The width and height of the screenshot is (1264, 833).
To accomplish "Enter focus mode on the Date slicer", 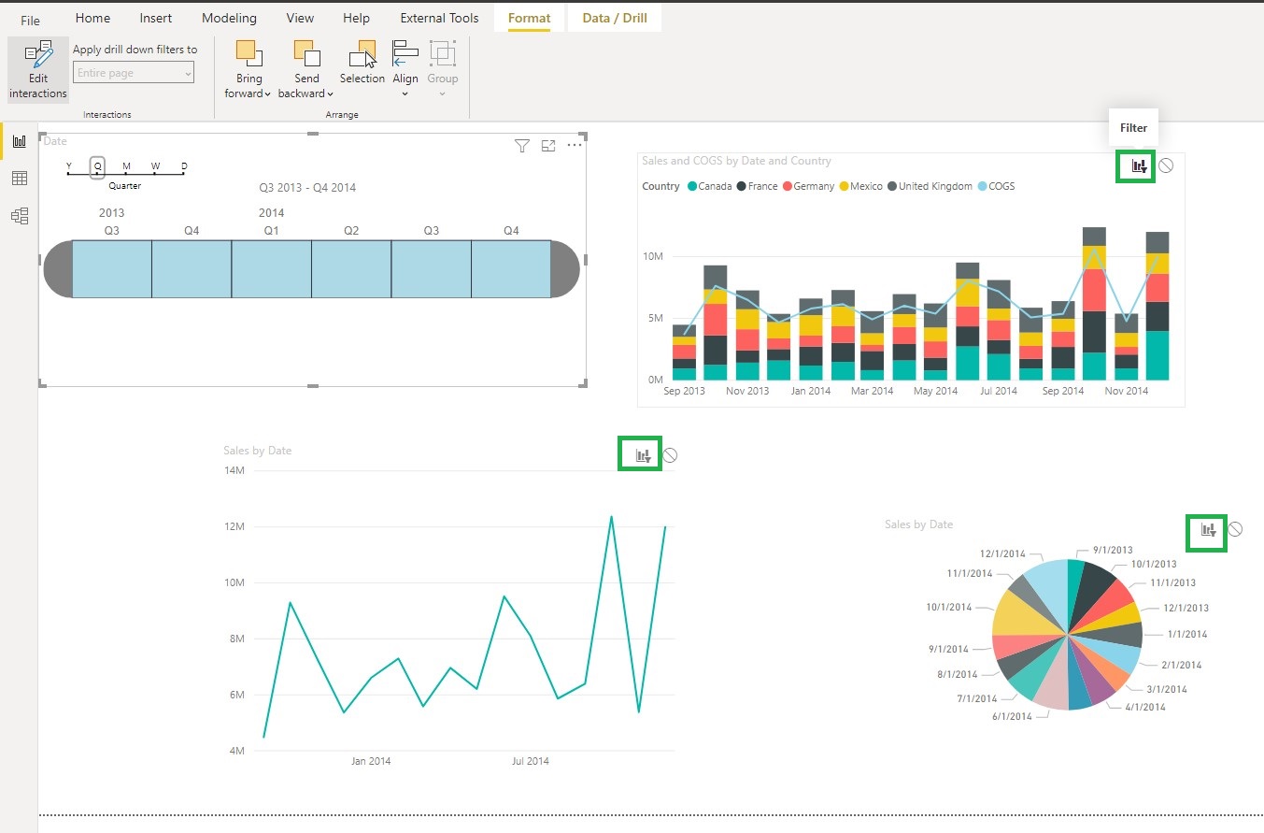I will [x=548, y=145].
